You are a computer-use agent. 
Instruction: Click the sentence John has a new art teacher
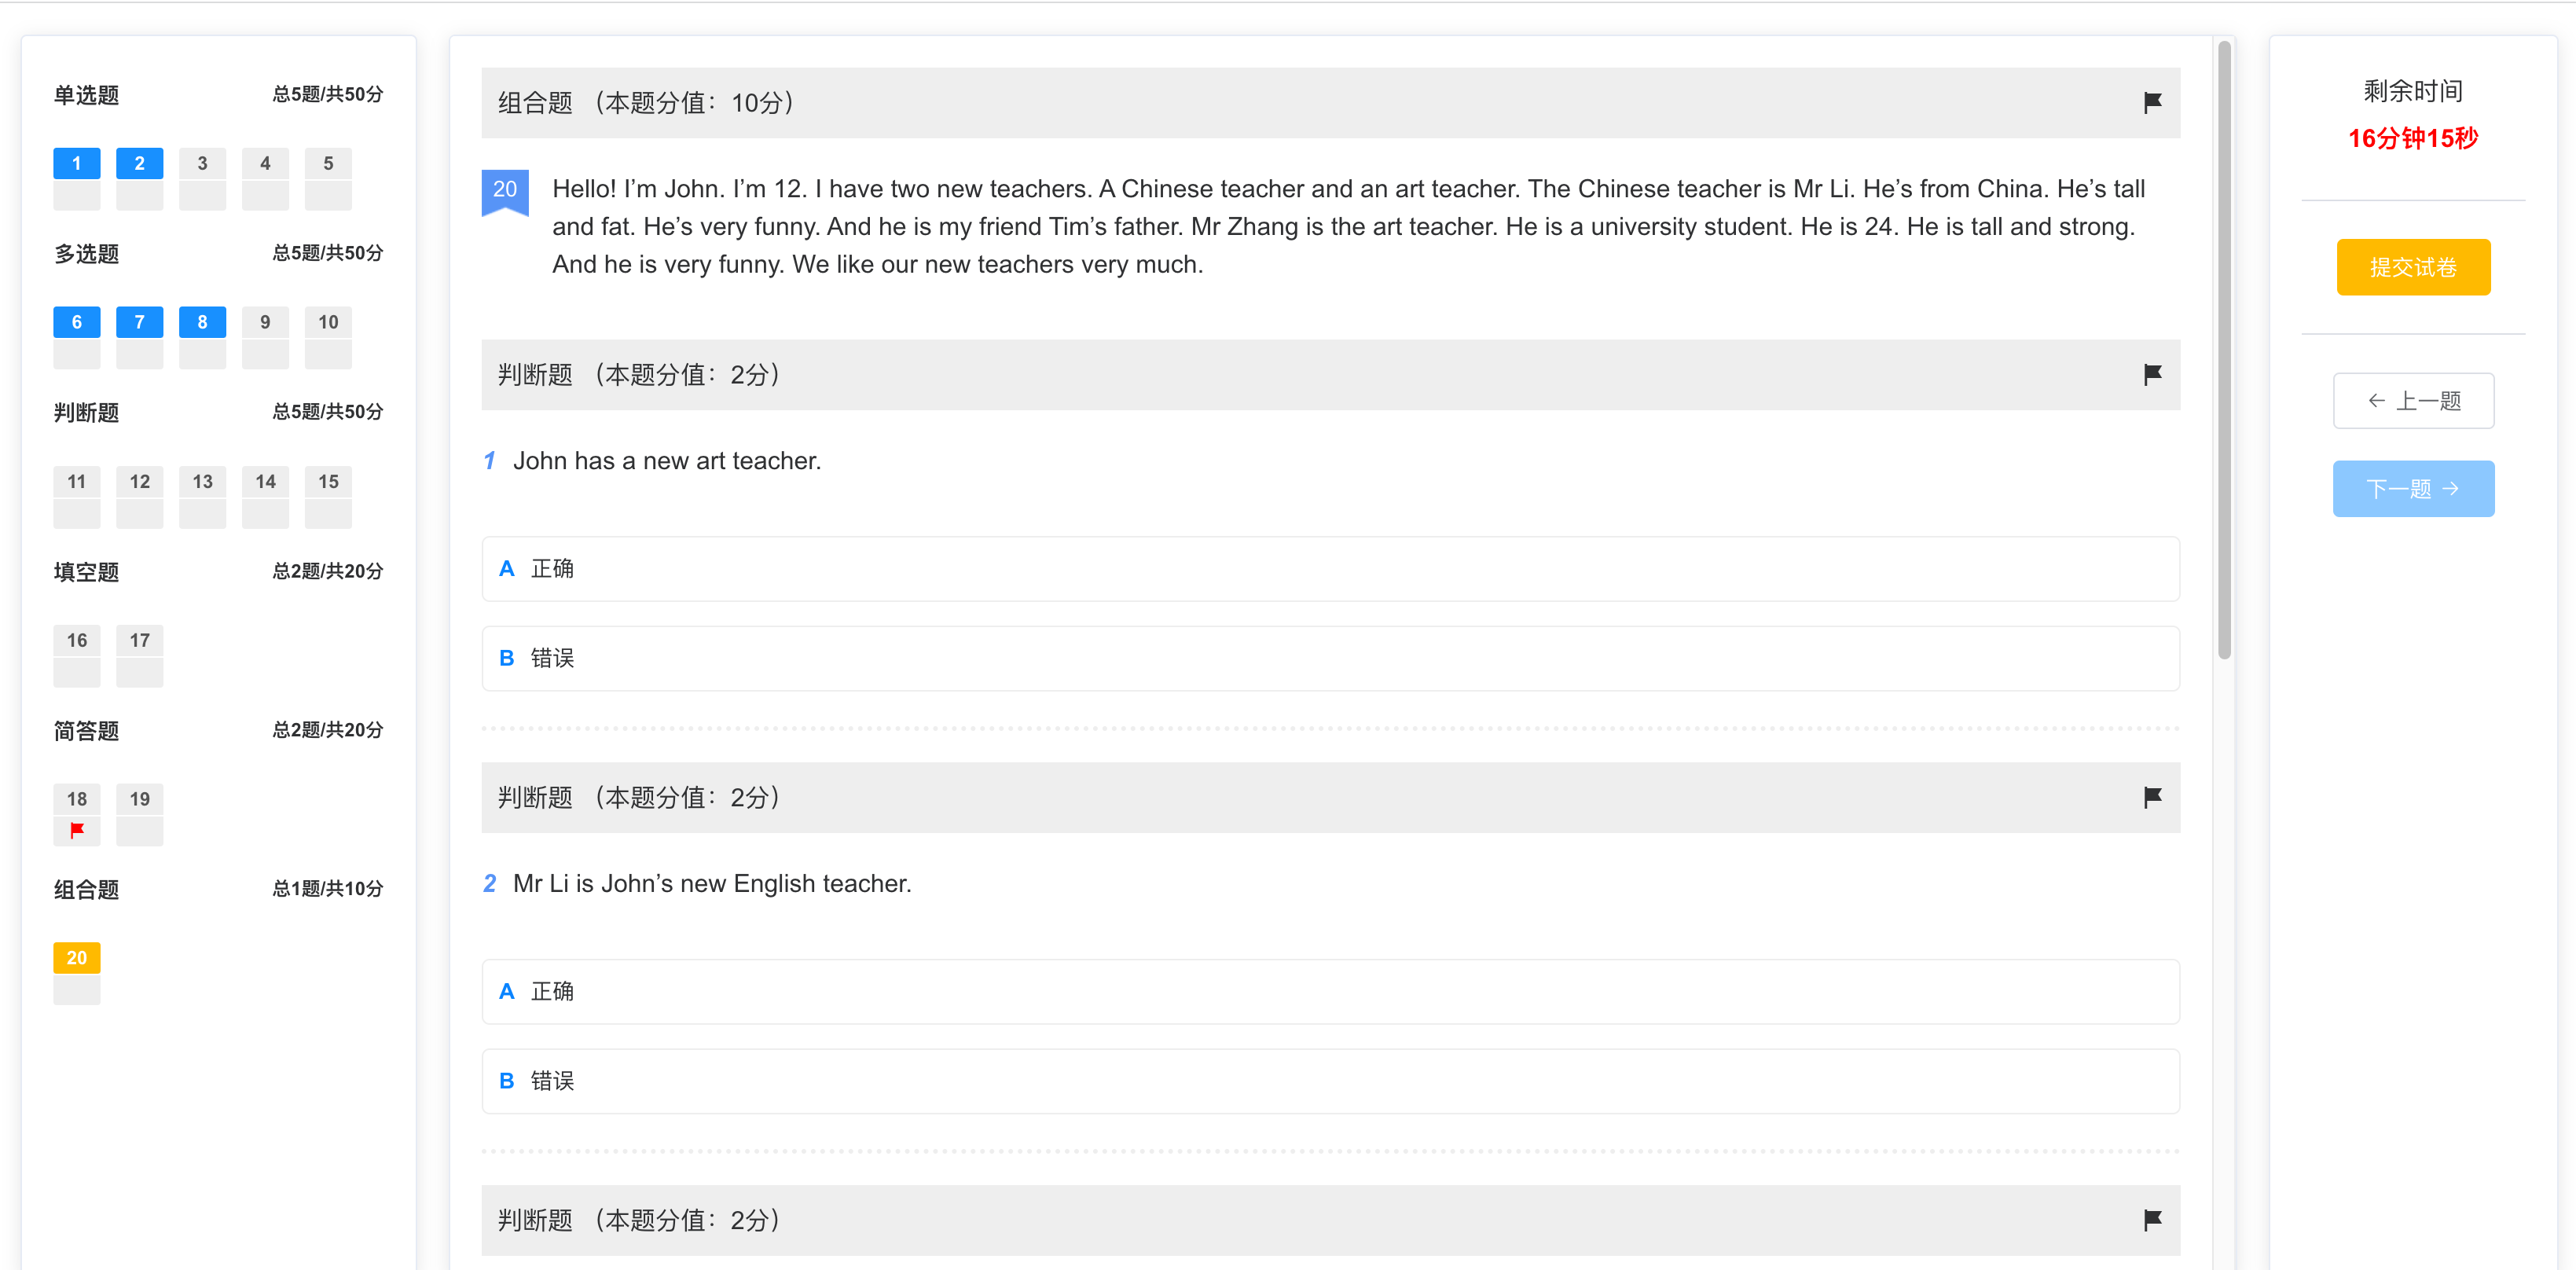coord(667,461)
